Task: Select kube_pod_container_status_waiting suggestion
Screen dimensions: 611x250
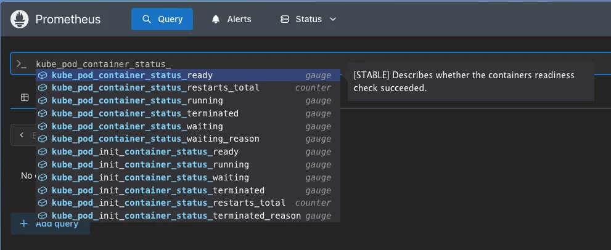Action: tap(188, 126)
